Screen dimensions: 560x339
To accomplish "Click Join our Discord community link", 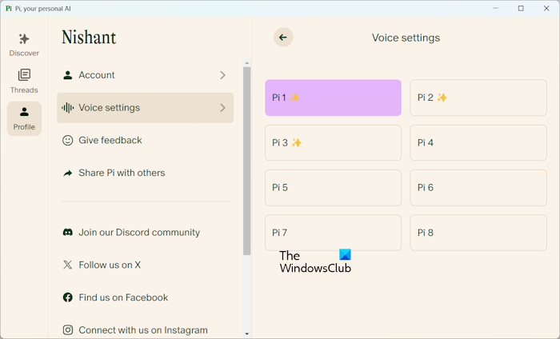I will (x=139, y=233).
